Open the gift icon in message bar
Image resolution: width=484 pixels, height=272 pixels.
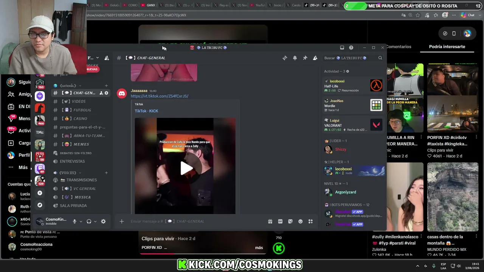pyautogui.click(x=270, y=221)
